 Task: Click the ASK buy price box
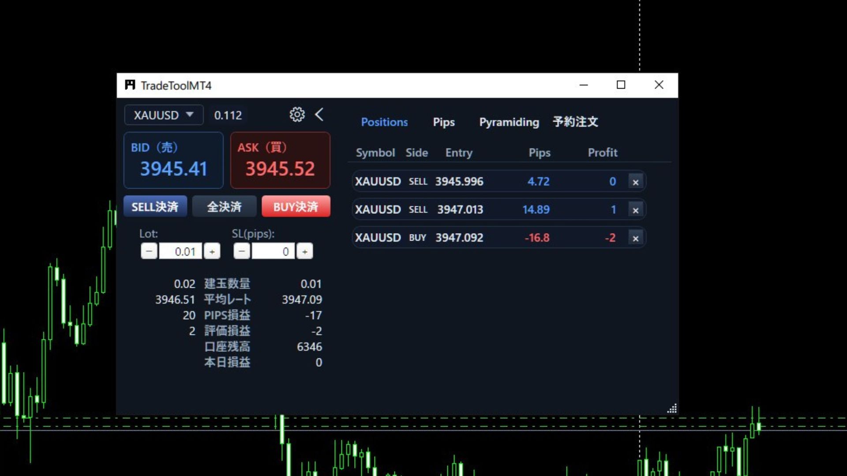click(x=280, y=160)
